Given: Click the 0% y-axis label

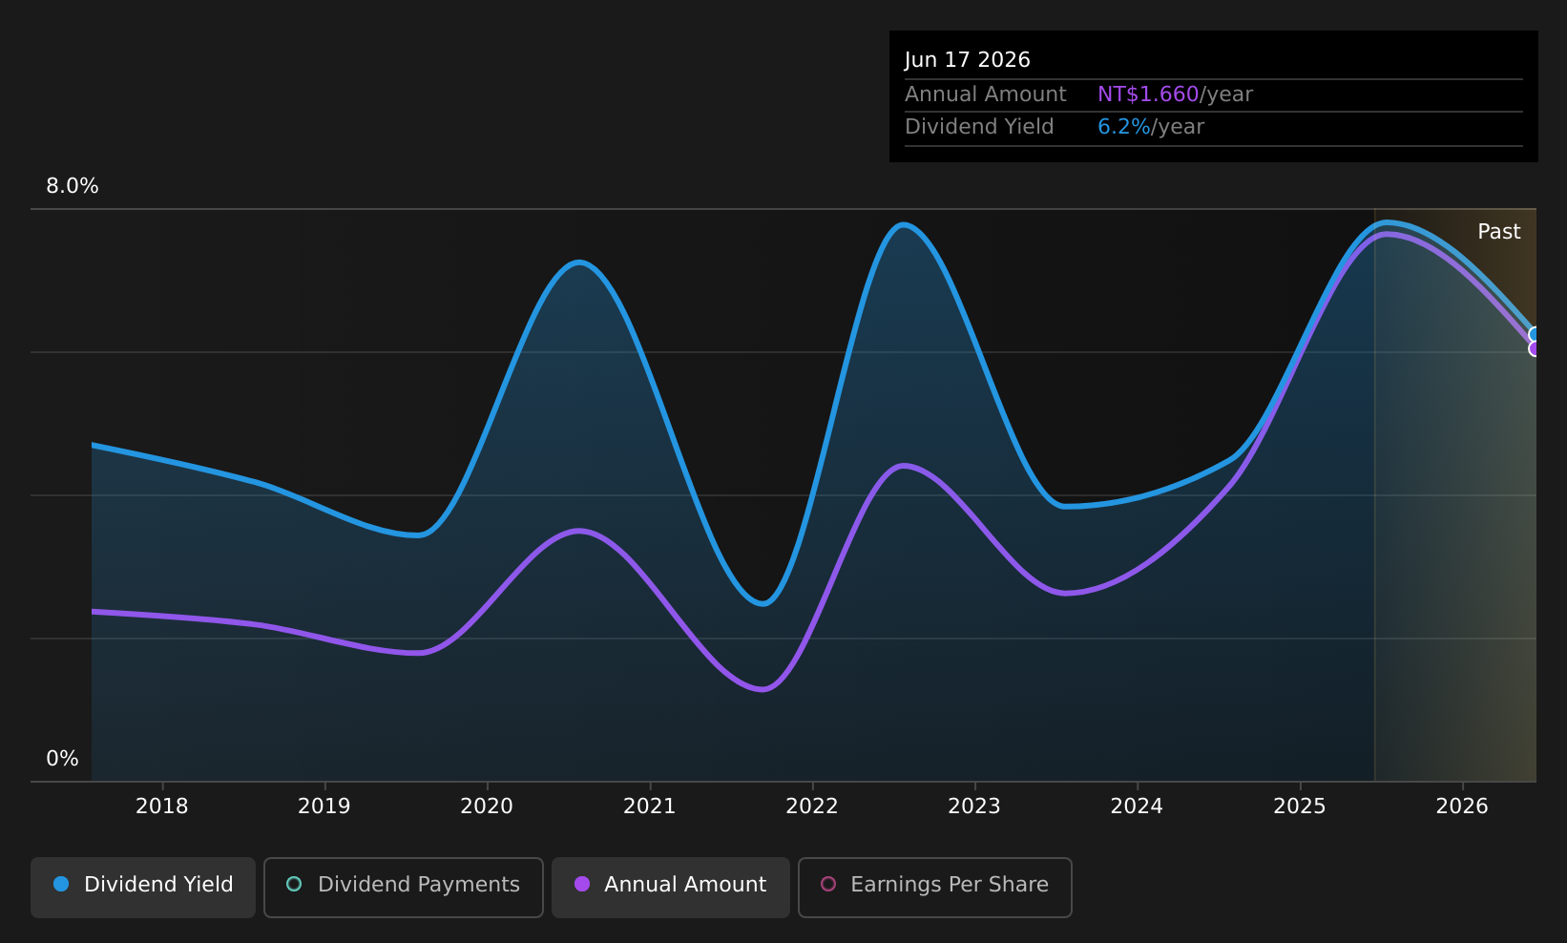Looking at the screenshot, I should [x=63, y=759].
